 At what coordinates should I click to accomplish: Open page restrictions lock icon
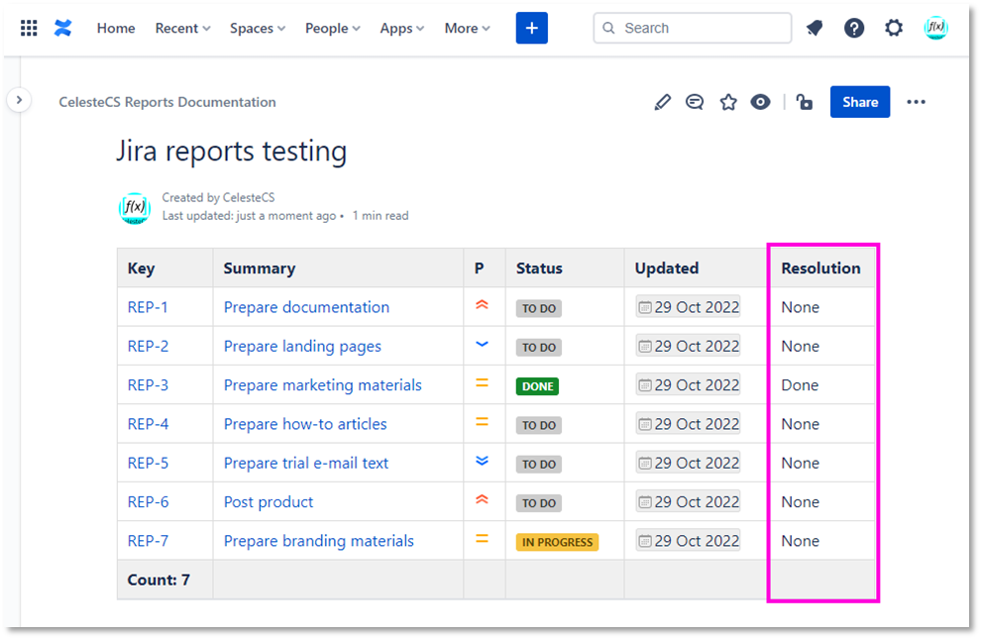pyautogui.click(x=805, y=102)
